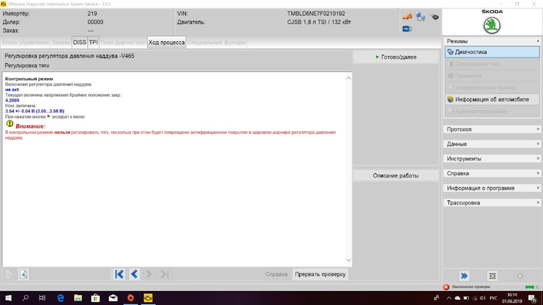Show hidden system tray icons
This screenshot has width=543, height=305.
[449, 298]
